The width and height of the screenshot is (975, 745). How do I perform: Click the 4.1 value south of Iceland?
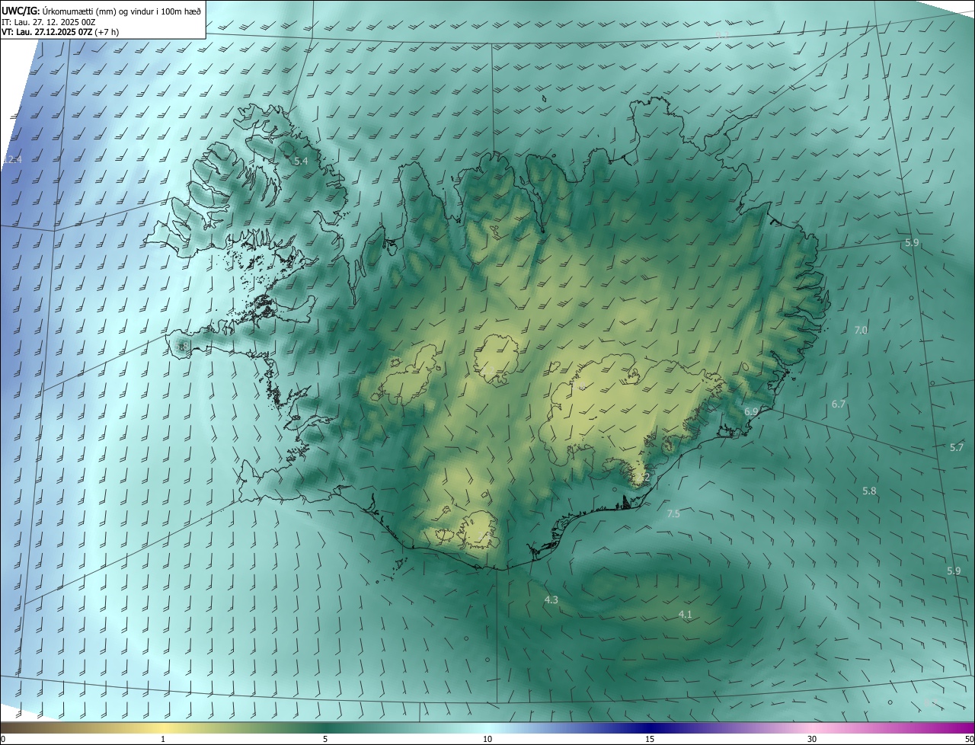coord(686,614)
